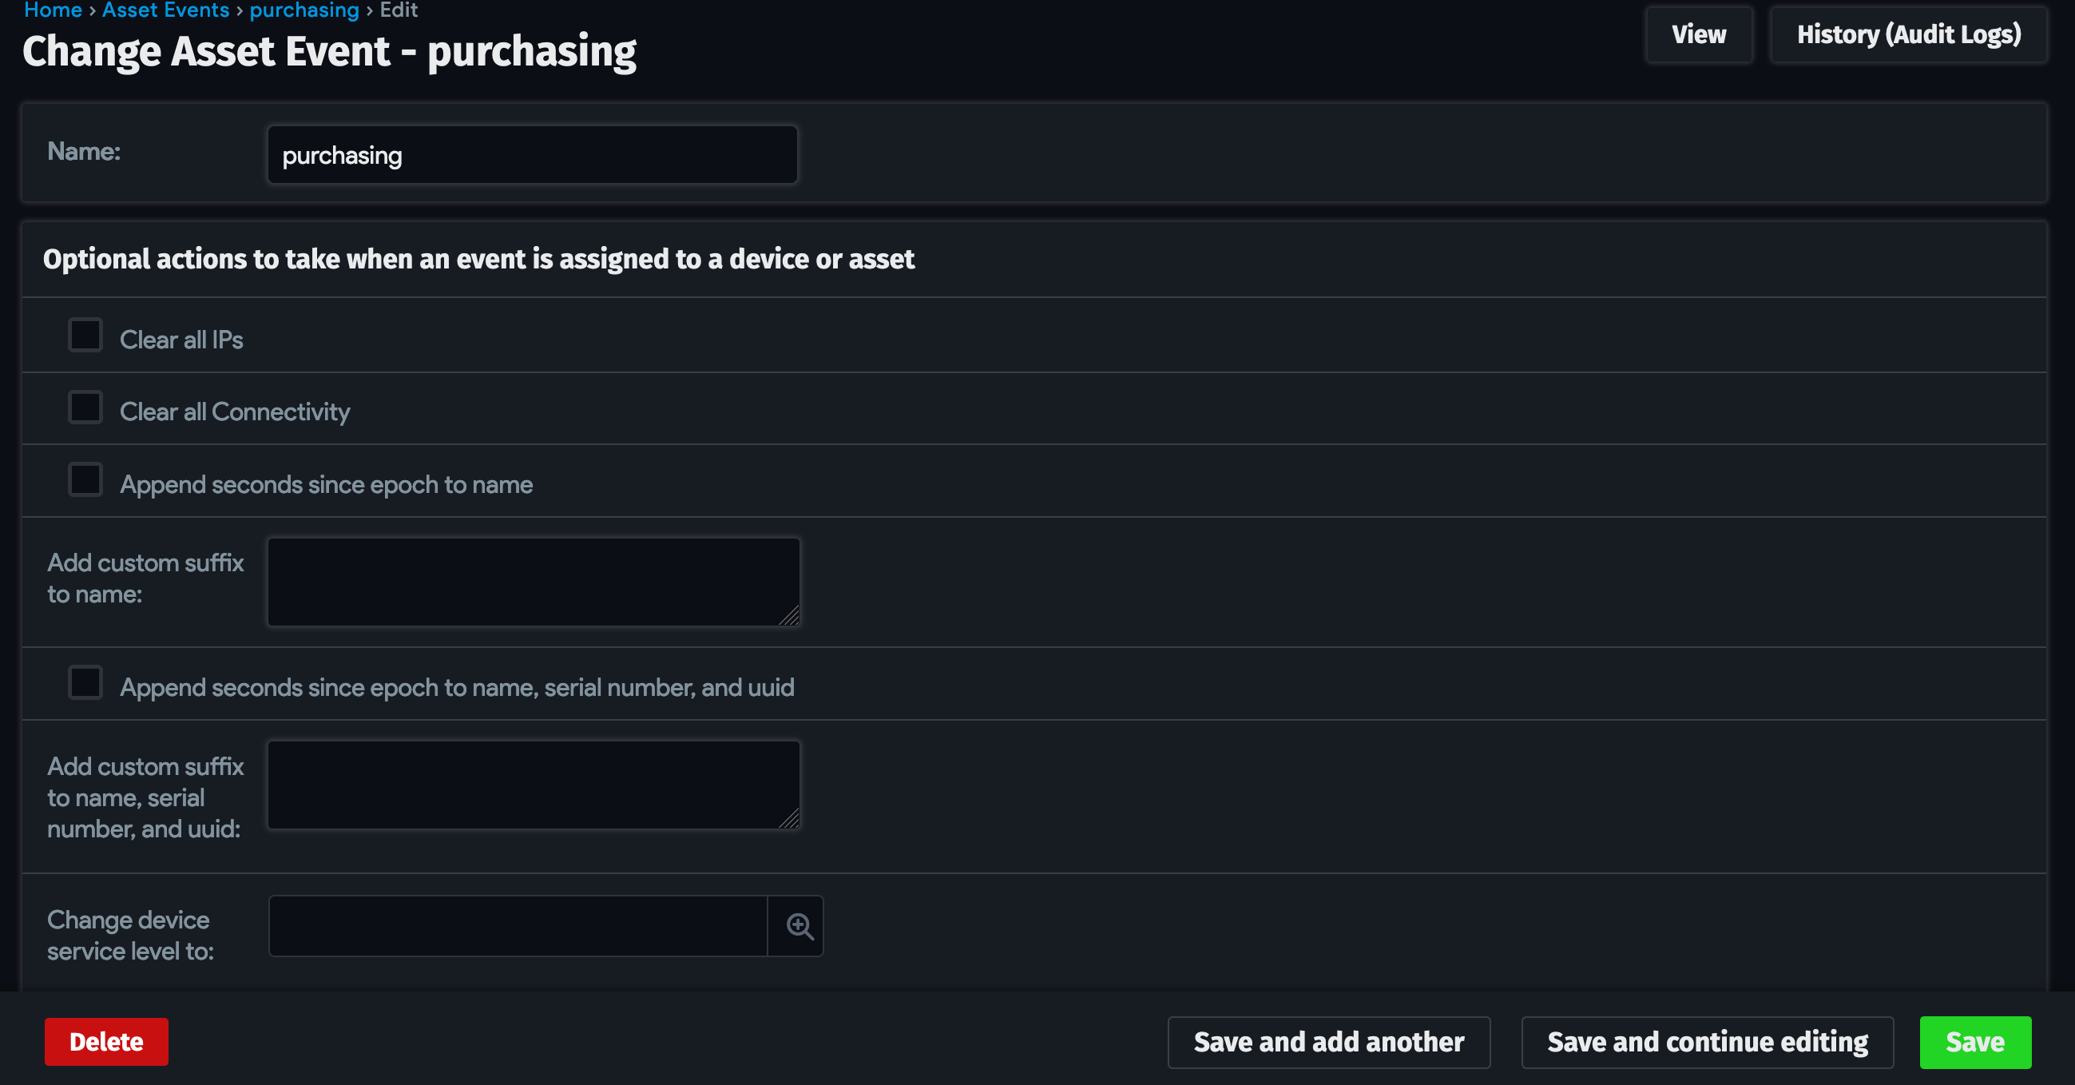Check Append seconds to name, serial number, uuid
Viewport: 2075px width, 1085px height.
(x=85, y=682)
